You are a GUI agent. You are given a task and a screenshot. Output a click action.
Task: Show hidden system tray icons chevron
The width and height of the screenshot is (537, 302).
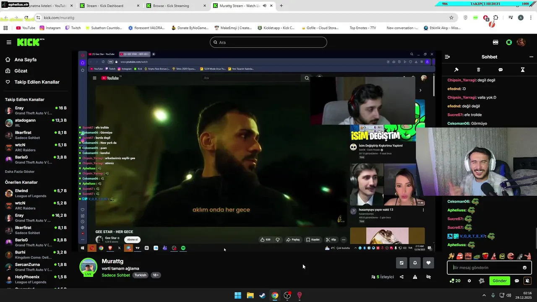click(x=484, y=295)
